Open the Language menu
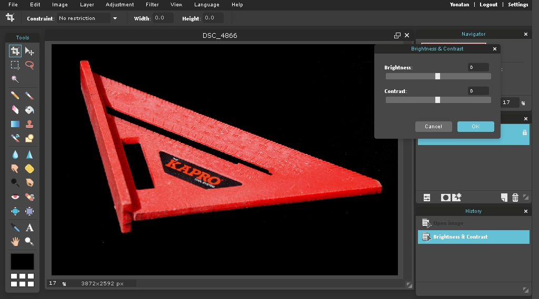This screenshot has height=299, width=539. click(206, 4)
